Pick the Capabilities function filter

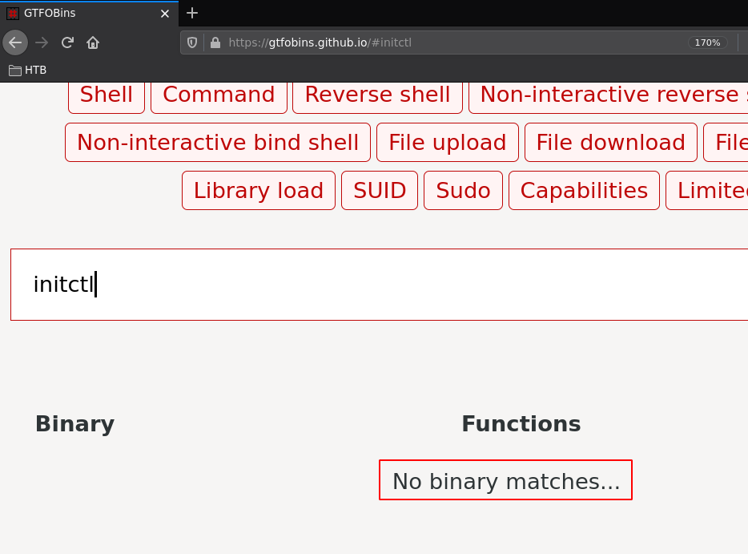[x=584, y=191]
